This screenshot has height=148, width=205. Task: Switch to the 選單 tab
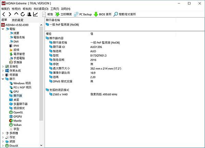coord(4,20)
